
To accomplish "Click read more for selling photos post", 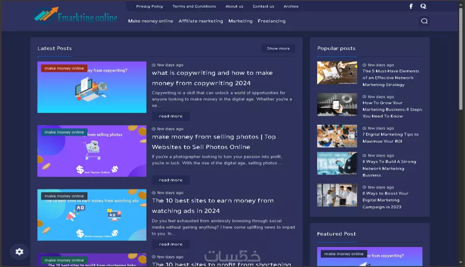I will point(171,180).
